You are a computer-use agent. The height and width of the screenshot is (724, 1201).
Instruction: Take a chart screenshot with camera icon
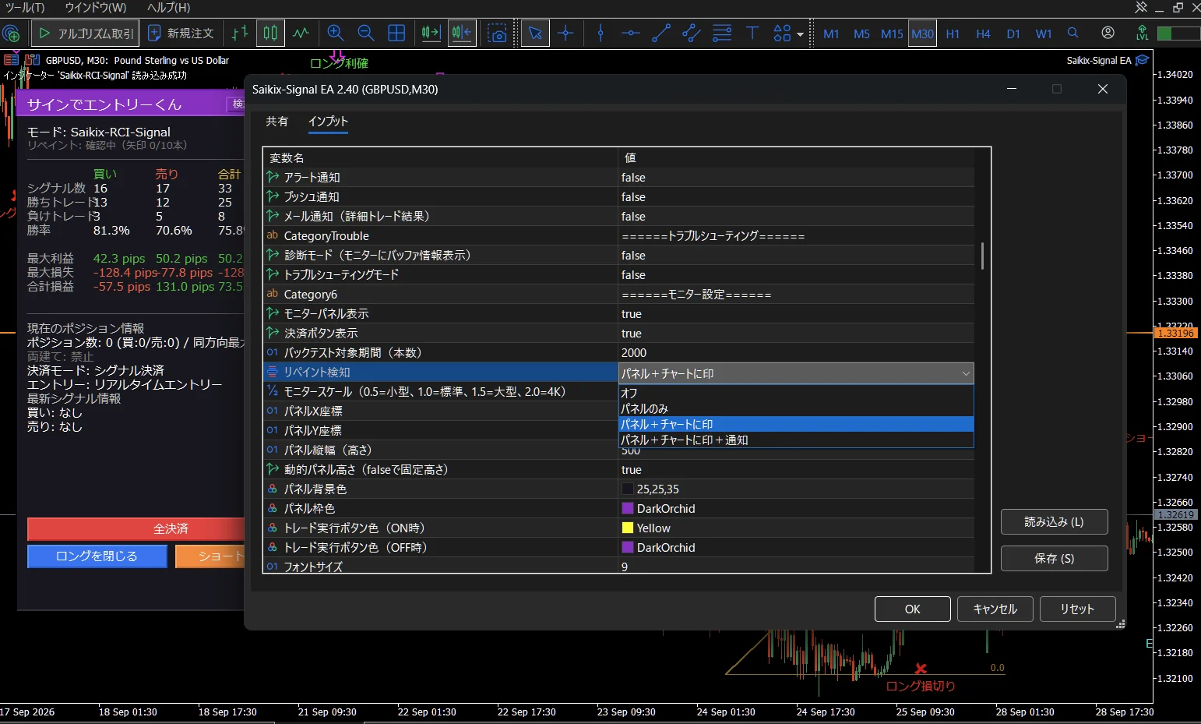pos(497,34)
